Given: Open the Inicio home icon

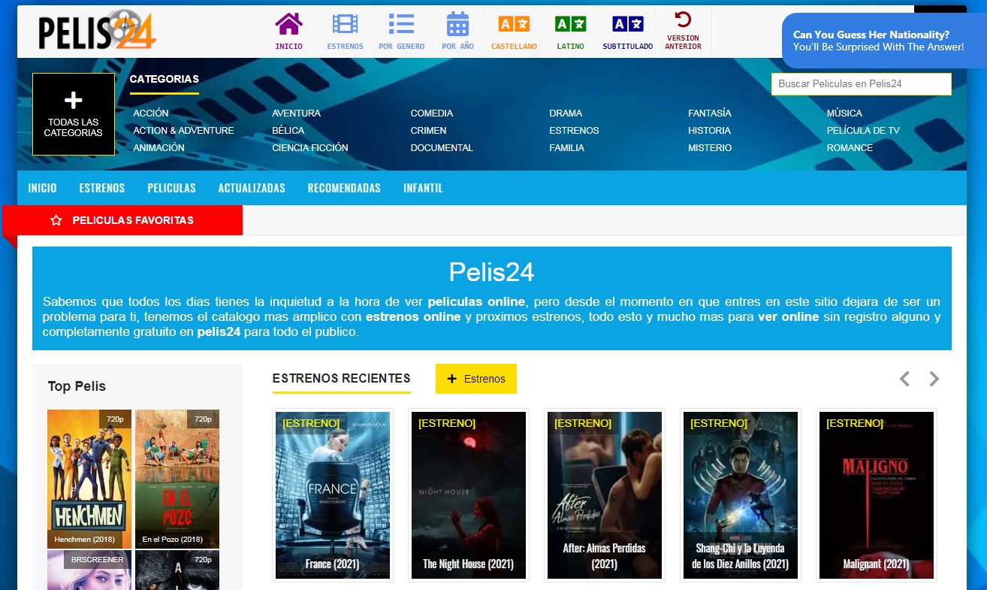Looking at the screenshot, I should [x=288, y=31].
